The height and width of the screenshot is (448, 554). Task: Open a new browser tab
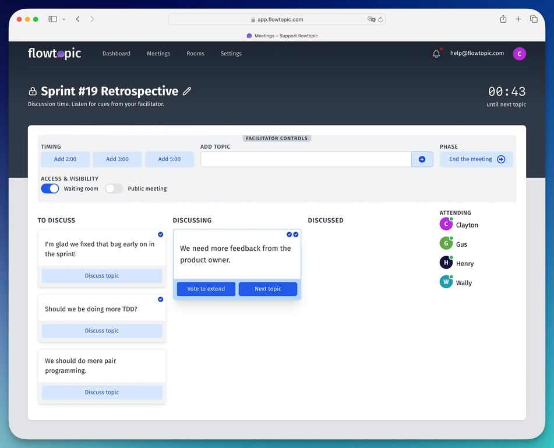click(518, 19)
